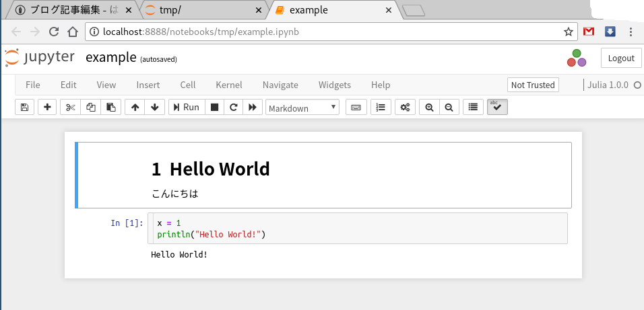Open Gmail extension icon

click(589, 31)
